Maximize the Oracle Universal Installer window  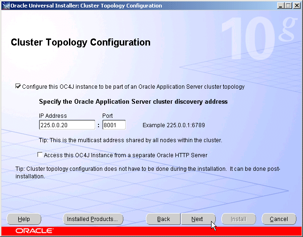(x=288, y=6)
